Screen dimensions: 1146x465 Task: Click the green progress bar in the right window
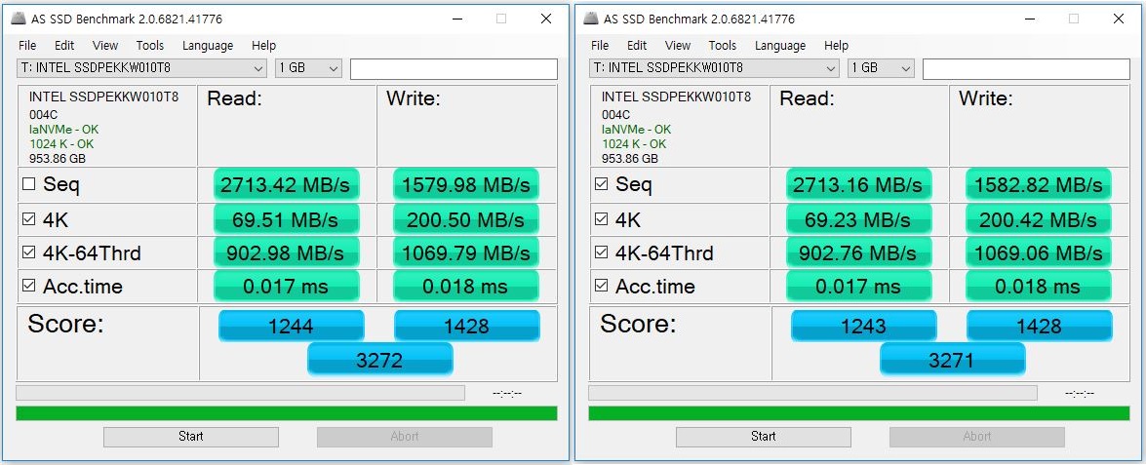click(x=859, y=413)
